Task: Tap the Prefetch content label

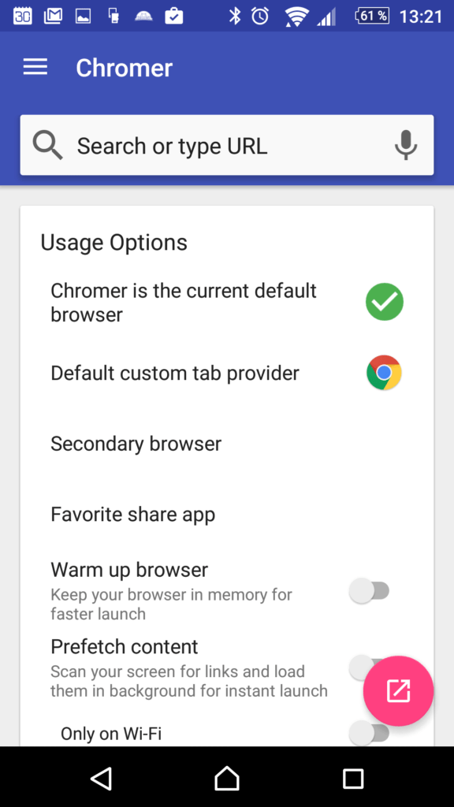Action: (x=124, y=646)
